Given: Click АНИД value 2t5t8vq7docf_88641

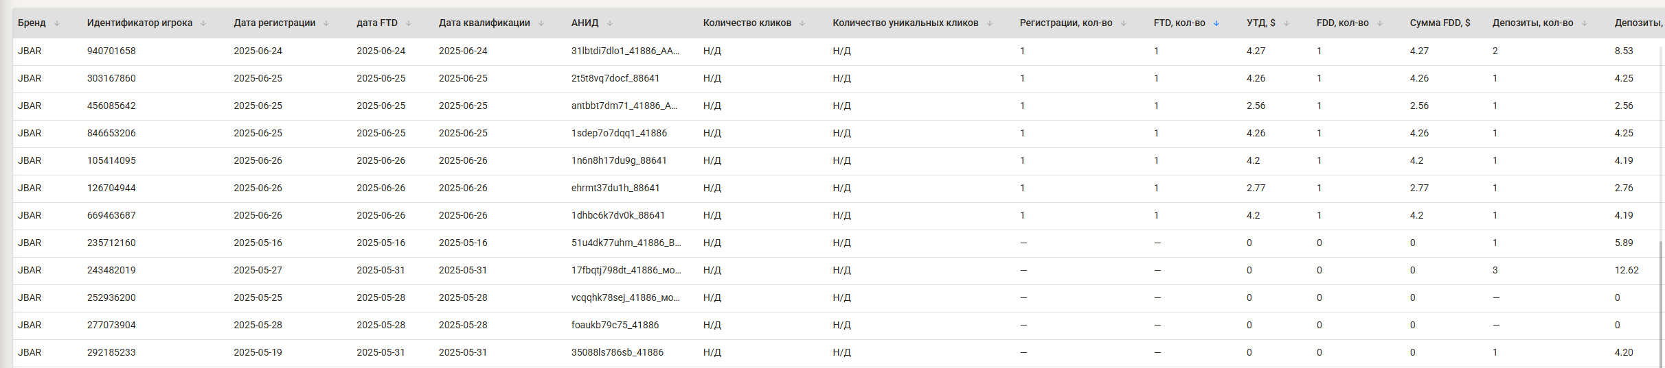Looking at the screenshot, I should click(x=615, y=79).
